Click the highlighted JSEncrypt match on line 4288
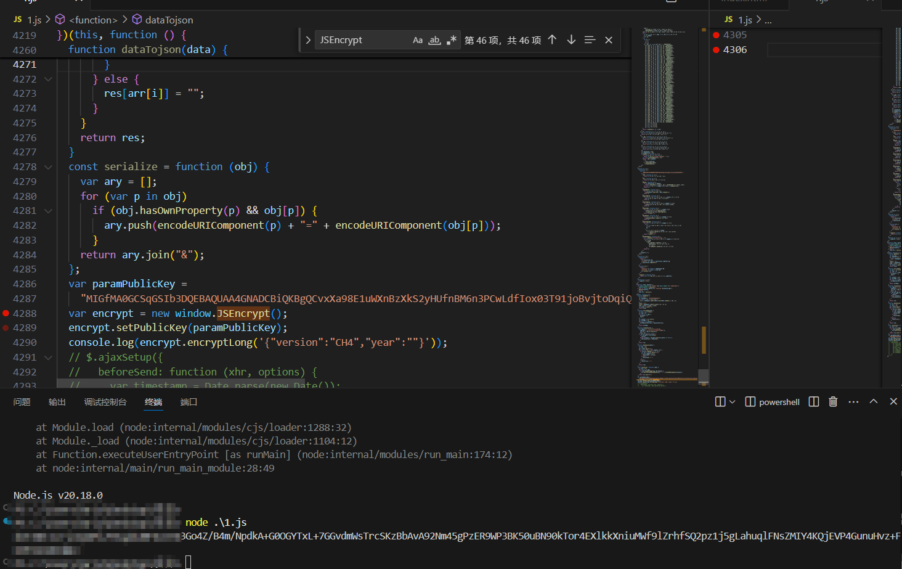 click(243, 313)
